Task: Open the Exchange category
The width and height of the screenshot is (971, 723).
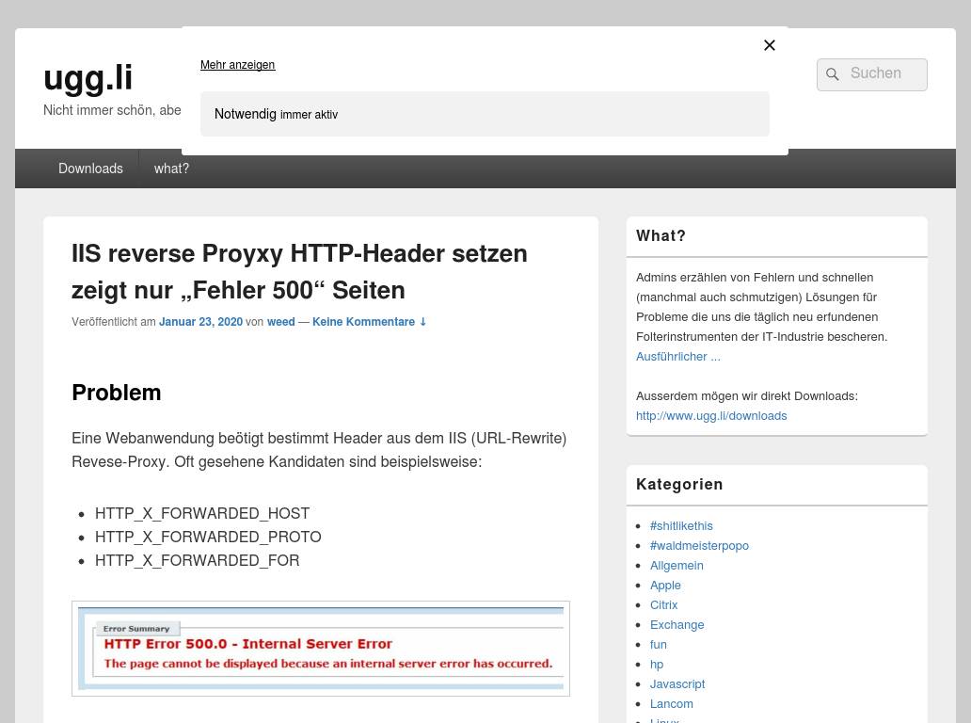Action: coord(677,624)
